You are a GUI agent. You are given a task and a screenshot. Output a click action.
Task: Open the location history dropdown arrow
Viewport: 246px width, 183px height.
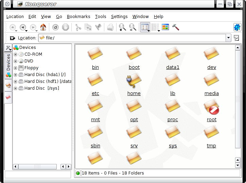click(x=228, y=38)
